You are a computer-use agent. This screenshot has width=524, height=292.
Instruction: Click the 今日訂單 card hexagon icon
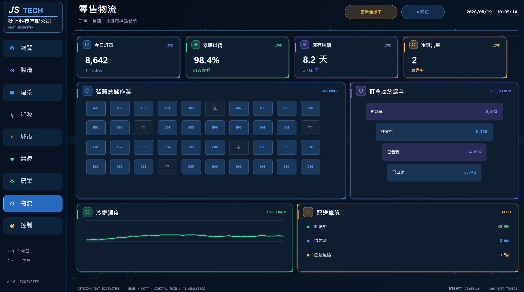(87, 45)
